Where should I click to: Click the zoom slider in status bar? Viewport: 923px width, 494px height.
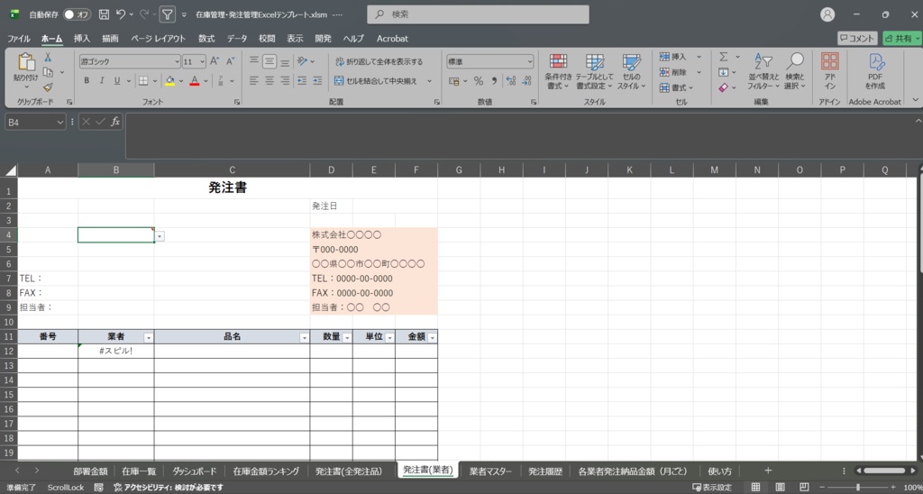[x=858, y=487]
